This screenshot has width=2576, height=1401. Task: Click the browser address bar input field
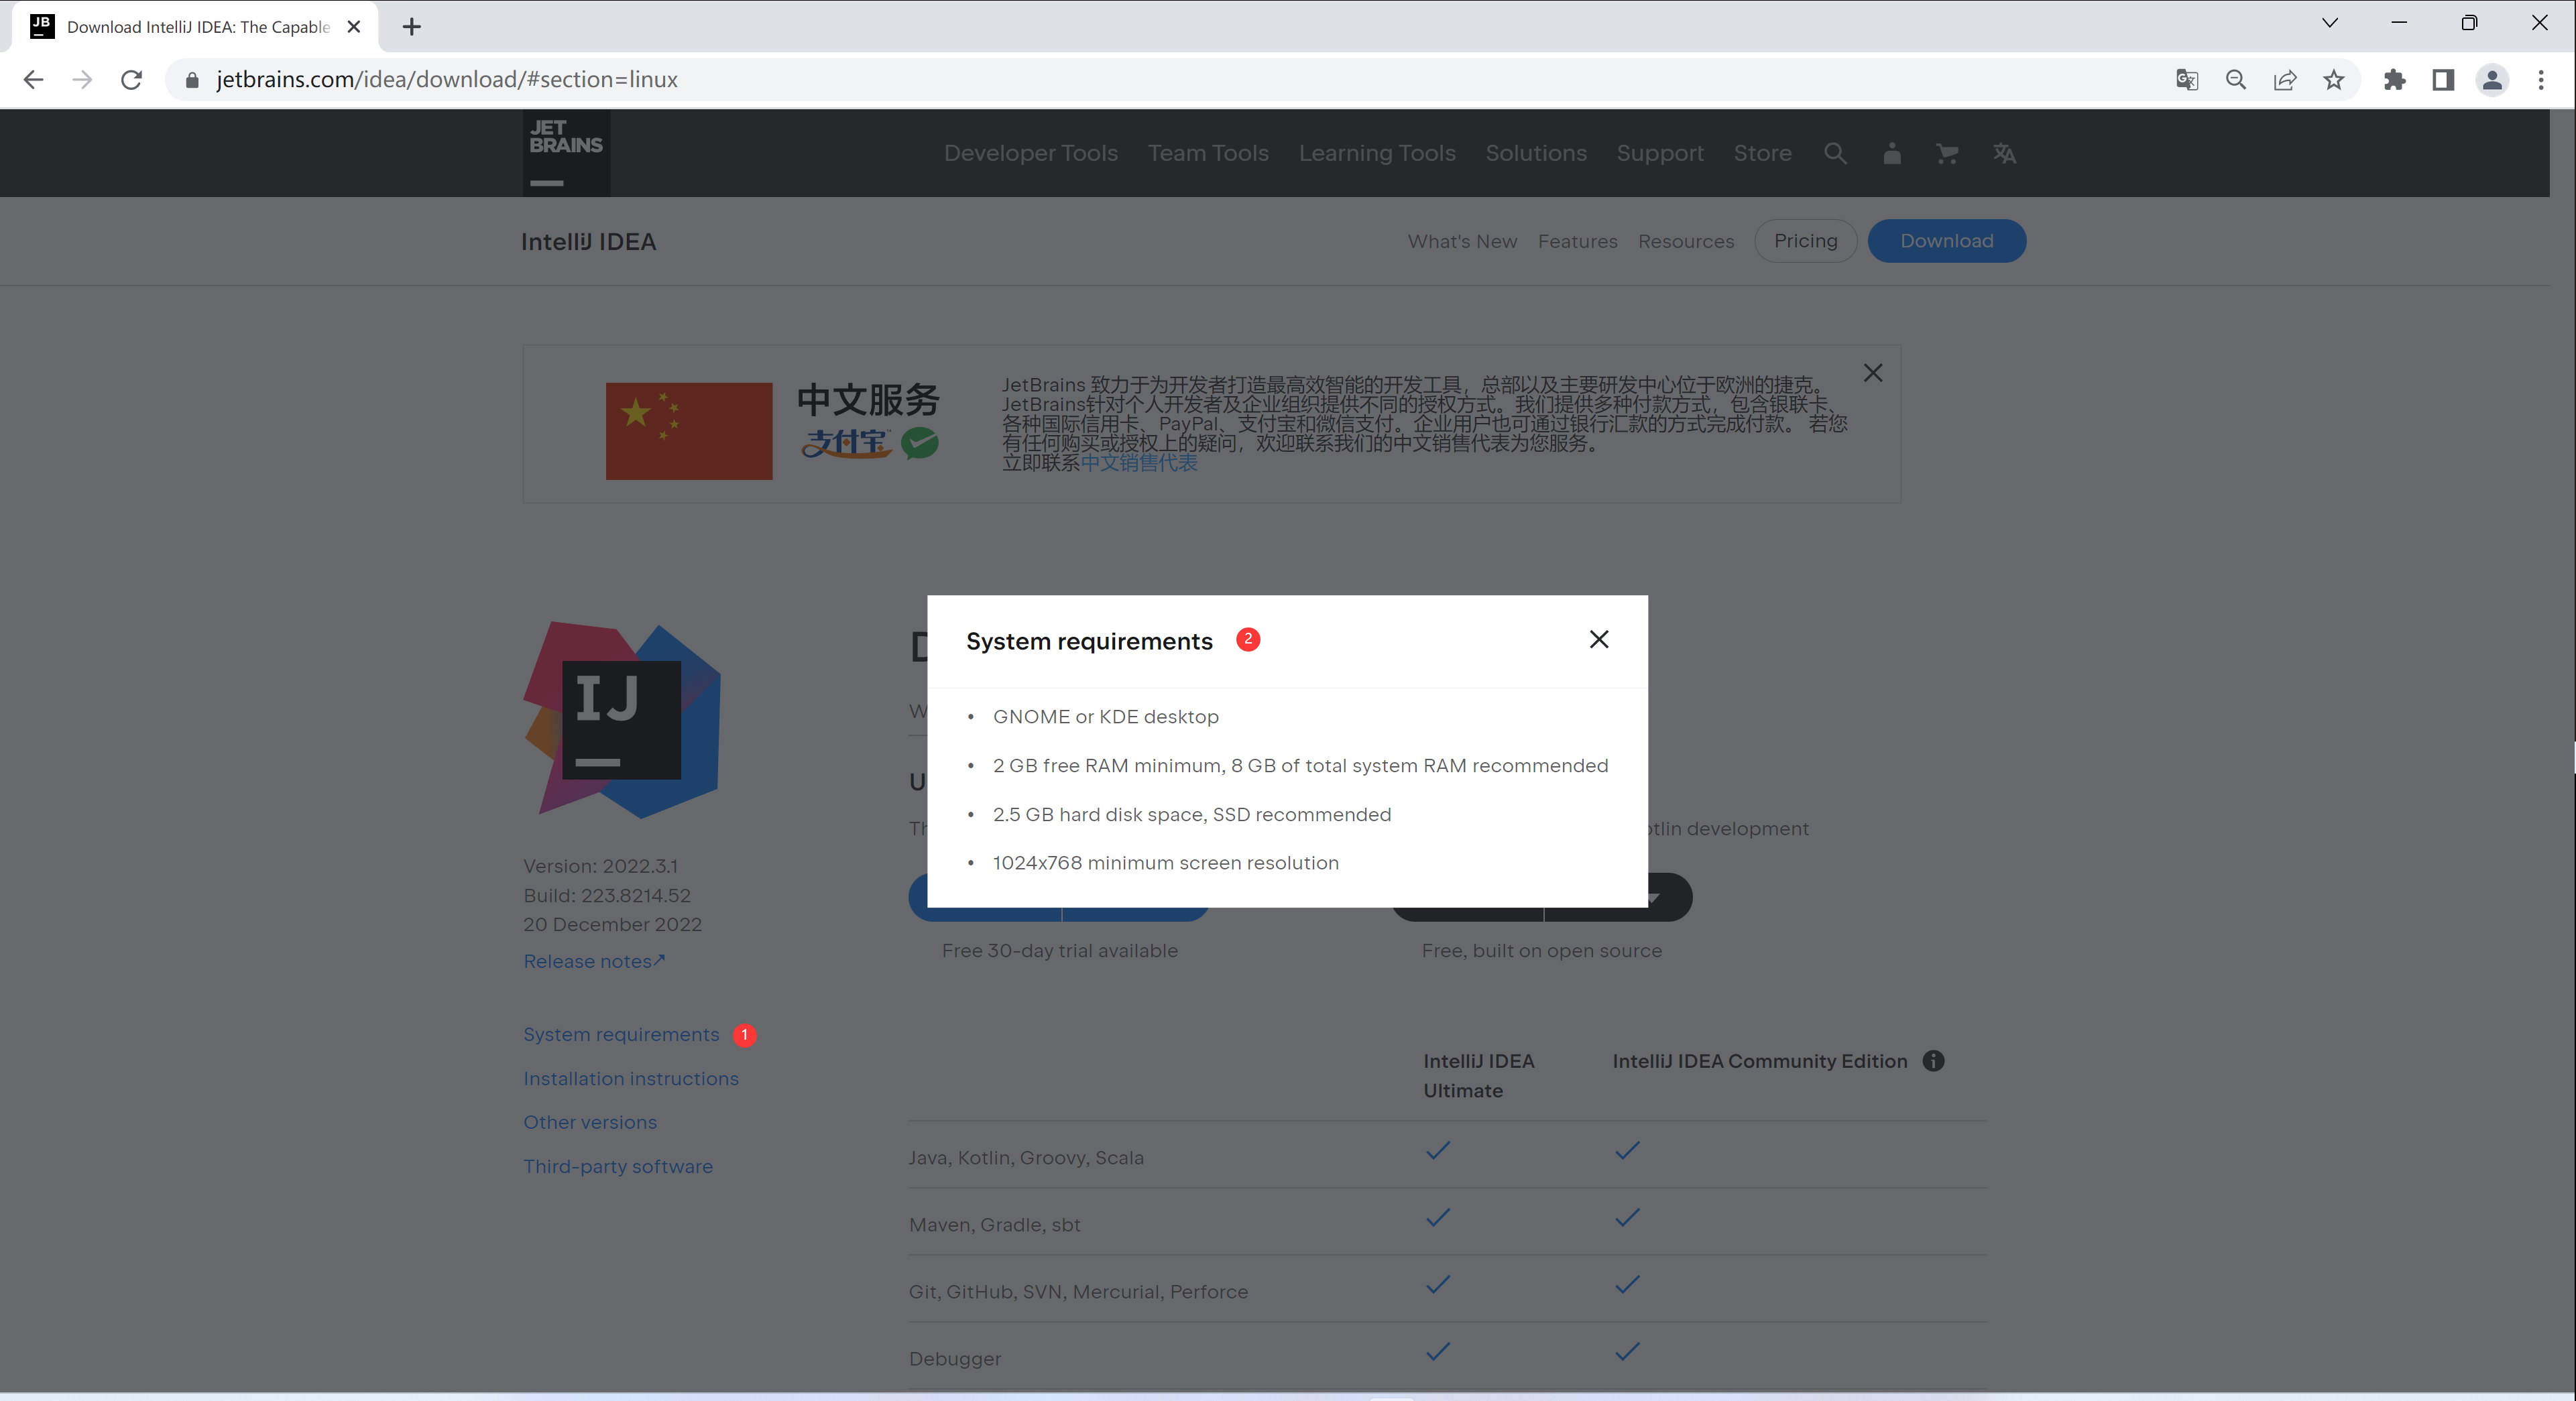[449, 78]
